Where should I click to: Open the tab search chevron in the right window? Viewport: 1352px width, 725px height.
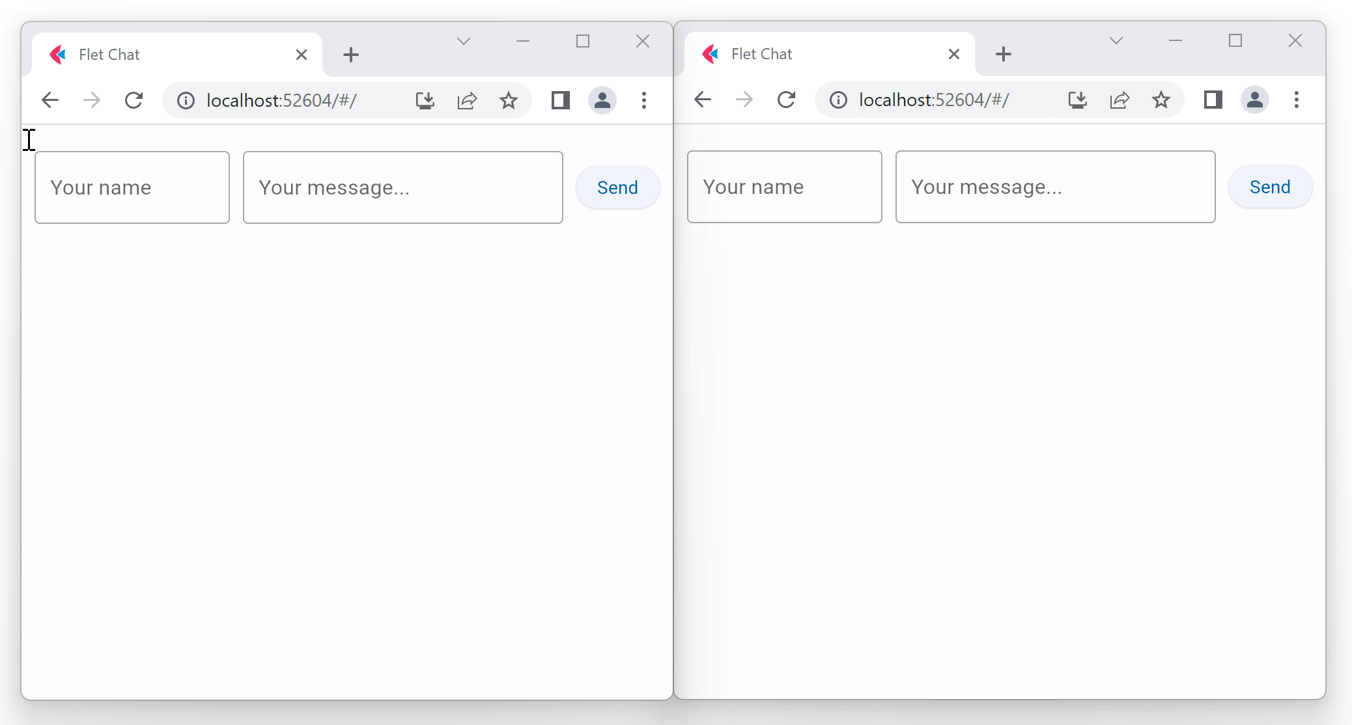(1116, 40)
